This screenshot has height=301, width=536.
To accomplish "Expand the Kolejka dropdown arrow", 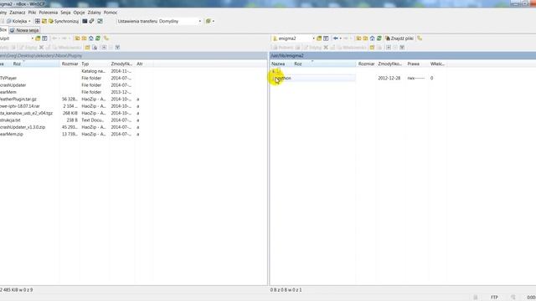I will 29,21.
